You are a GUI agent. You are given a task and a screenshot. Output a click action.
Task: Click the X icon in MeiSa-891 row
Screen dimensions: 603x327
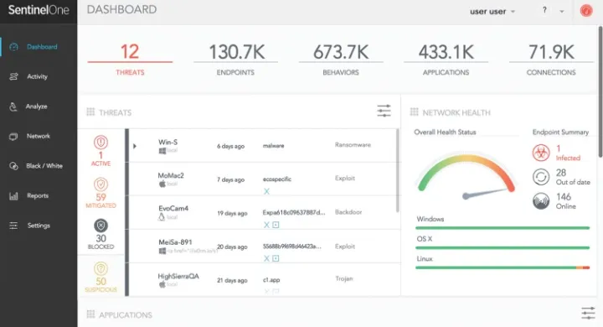click(266, 258)
